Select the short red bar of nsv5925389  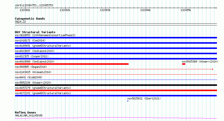click(x=184, y=64)
